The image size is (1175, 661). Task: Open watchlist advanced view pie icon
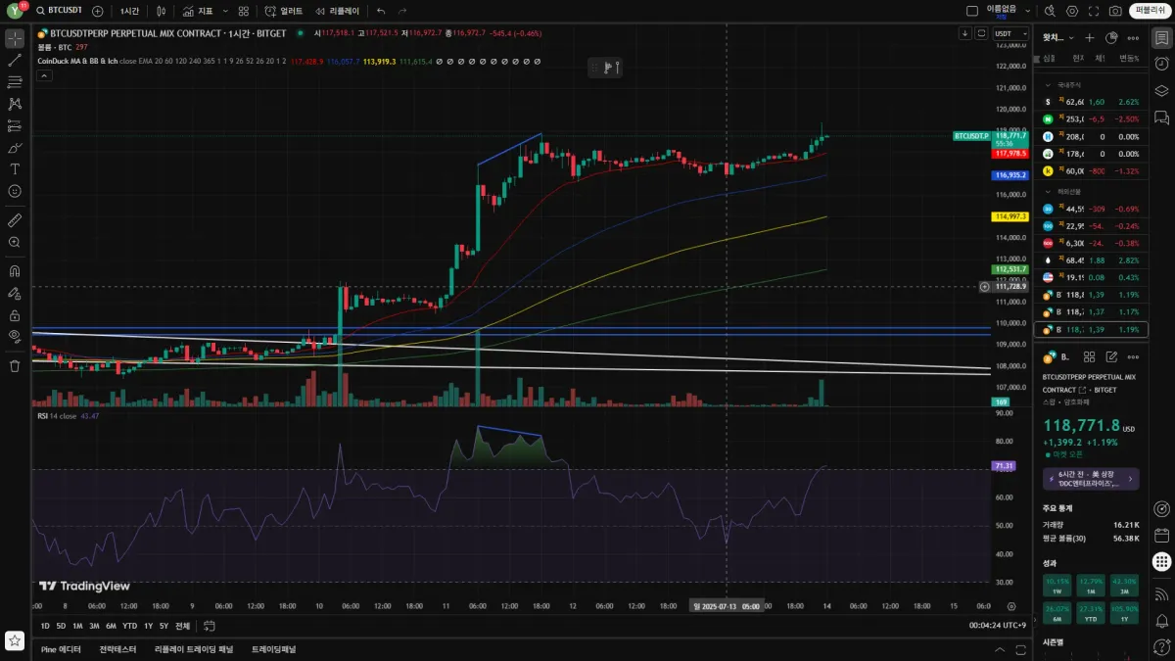1111,38
